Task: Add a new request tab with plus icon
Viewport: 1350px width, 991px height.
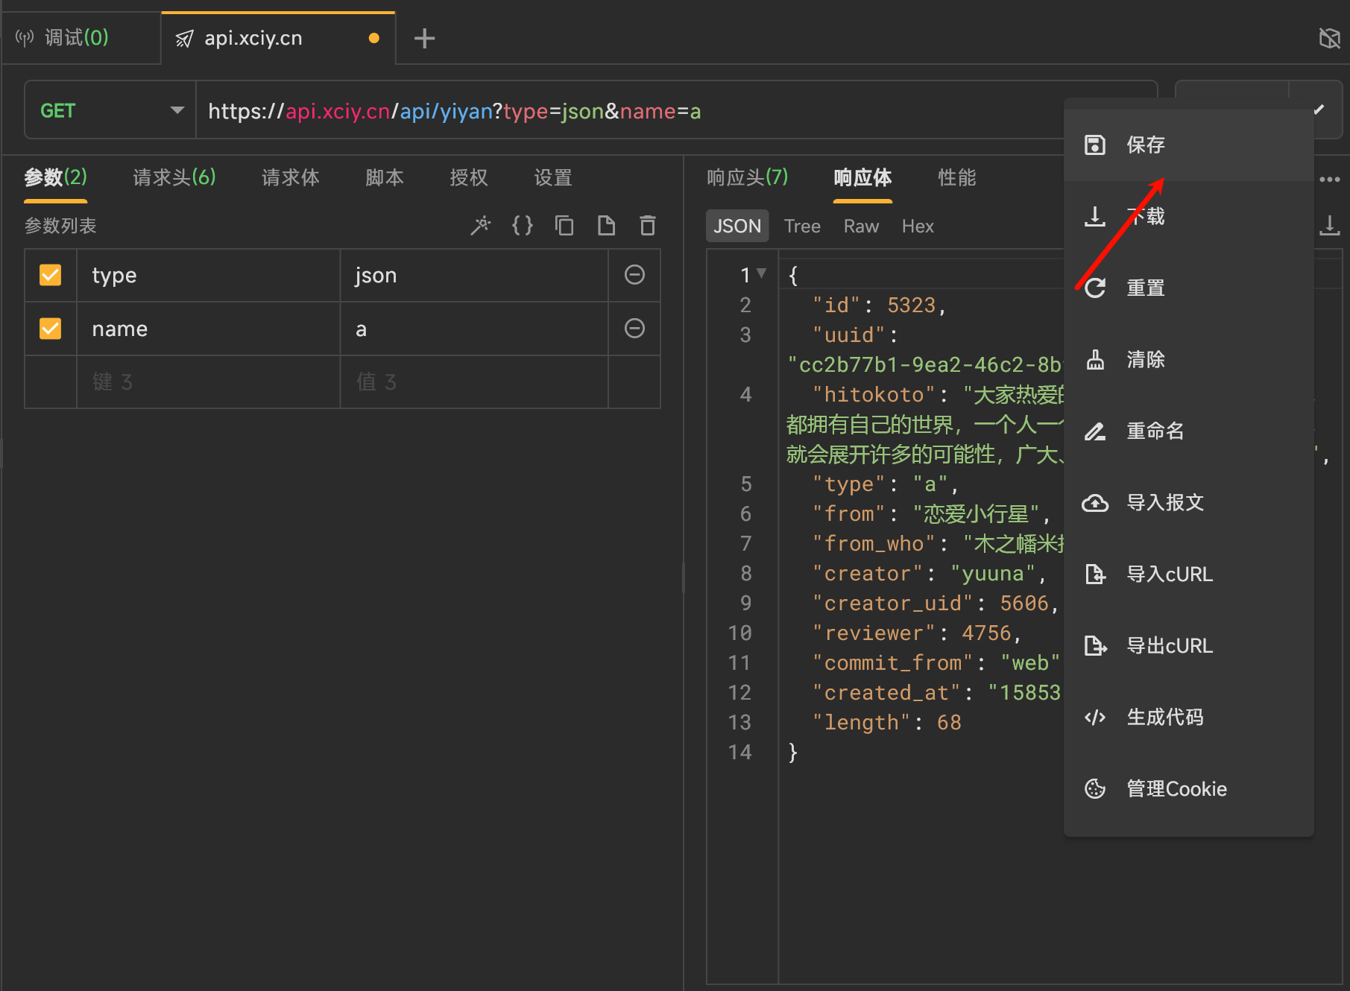Action: click(x=424, y=38)
